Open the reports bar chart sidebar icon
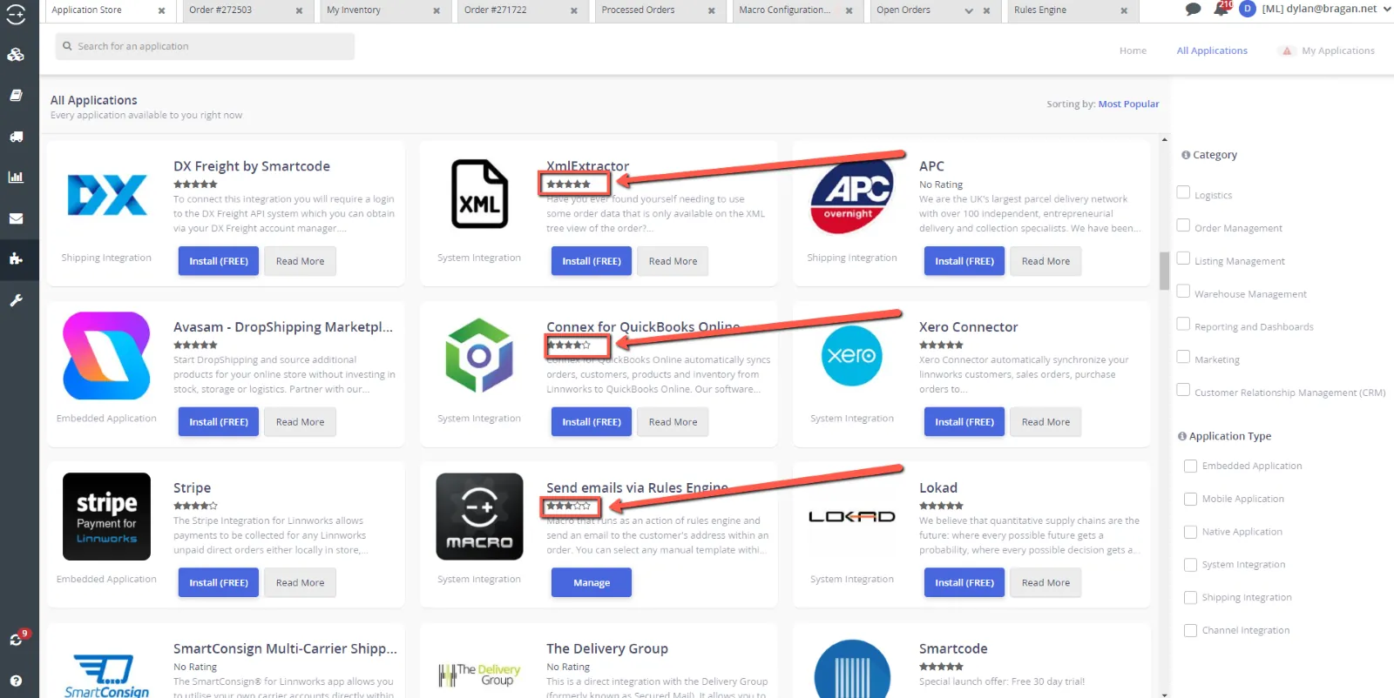Viewport: 1394px width, 698px height. tap(16, 178)
